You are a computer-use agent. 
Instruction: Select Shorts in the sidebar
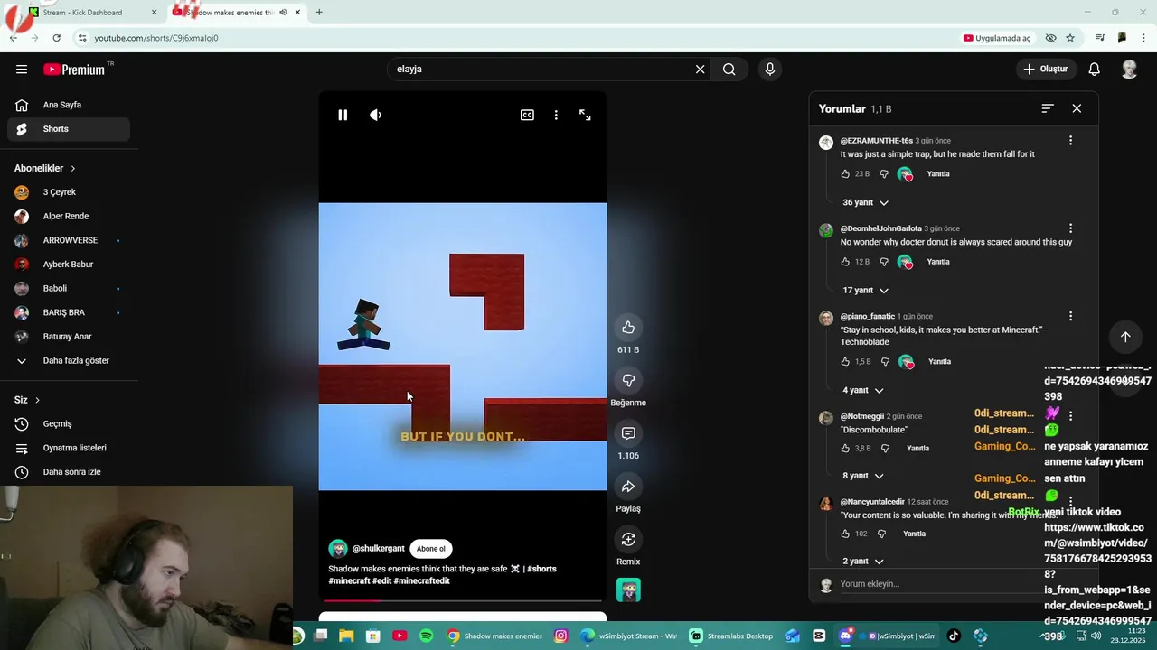pos(69,129)
